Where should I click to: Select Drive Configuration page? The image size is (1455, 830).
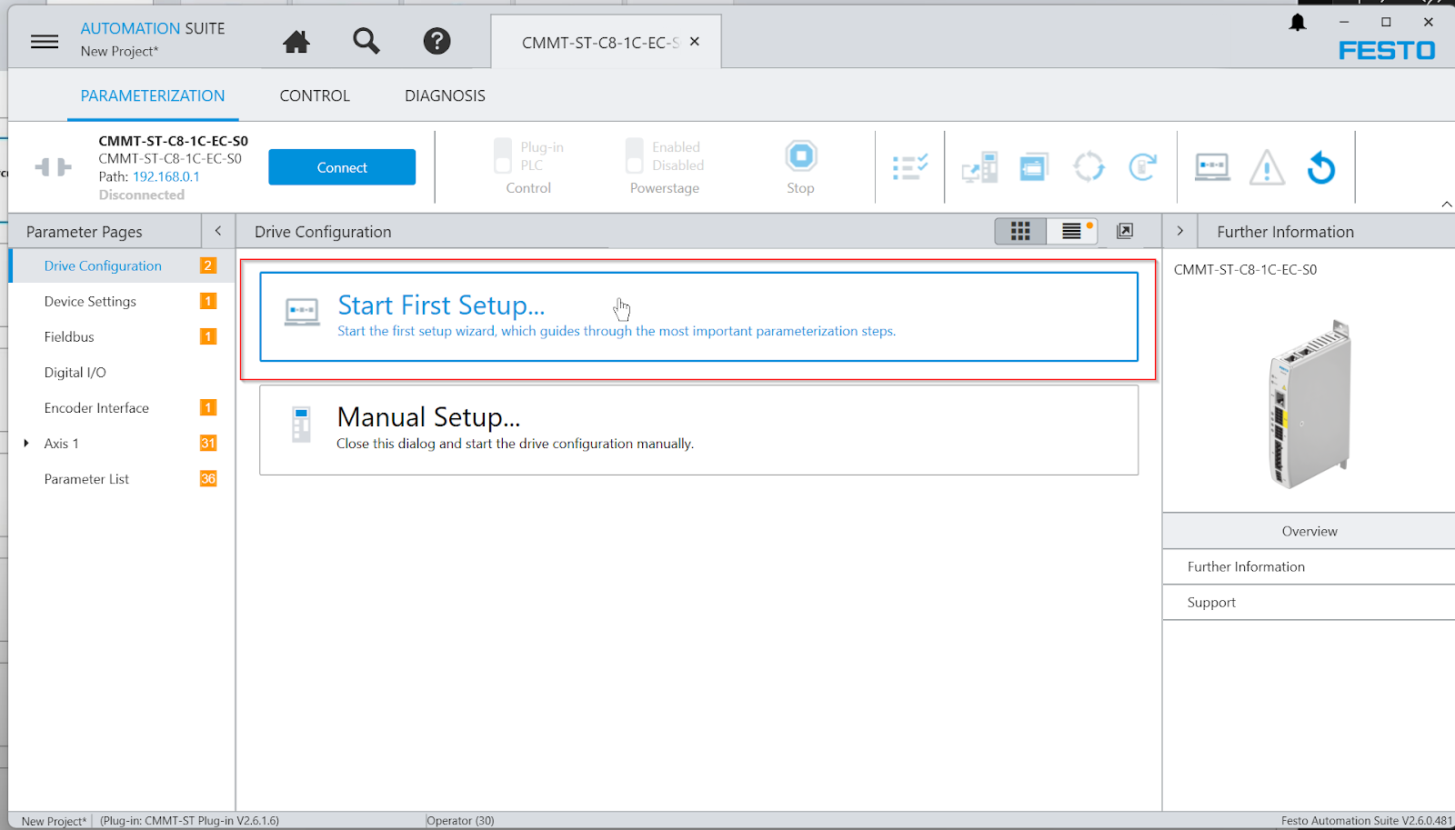point(103,265)
